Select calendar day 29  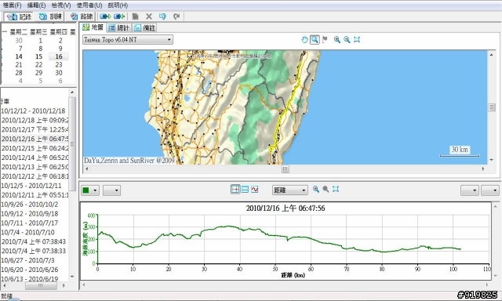[38, 73]
